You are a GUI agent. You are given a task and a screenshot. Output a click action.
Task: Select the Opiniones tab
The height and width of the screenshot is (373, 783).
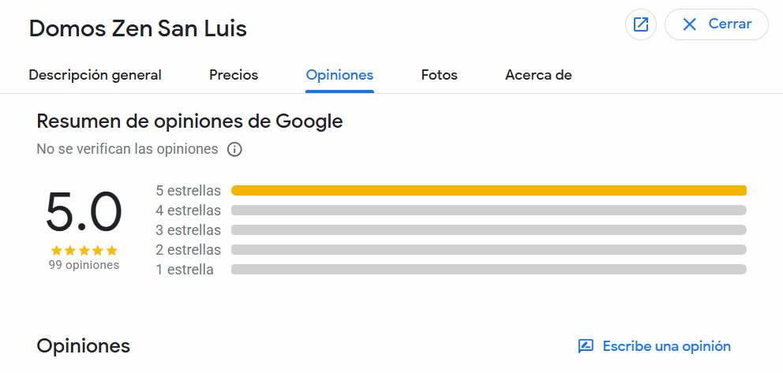point(339,76)
